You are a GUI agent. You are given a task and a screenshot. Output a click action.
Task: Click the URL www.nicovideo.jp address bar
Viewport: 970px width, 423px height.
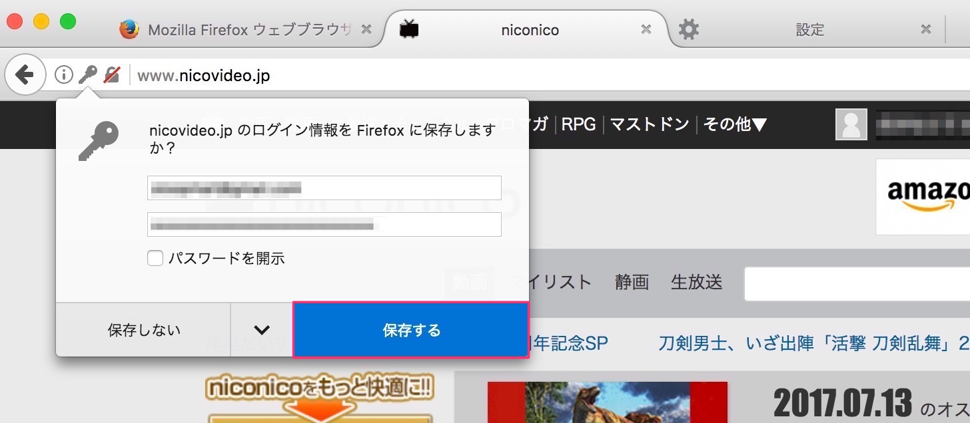(x=203, y=76)
